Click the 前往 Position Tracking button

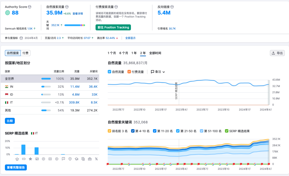[113, 27]
